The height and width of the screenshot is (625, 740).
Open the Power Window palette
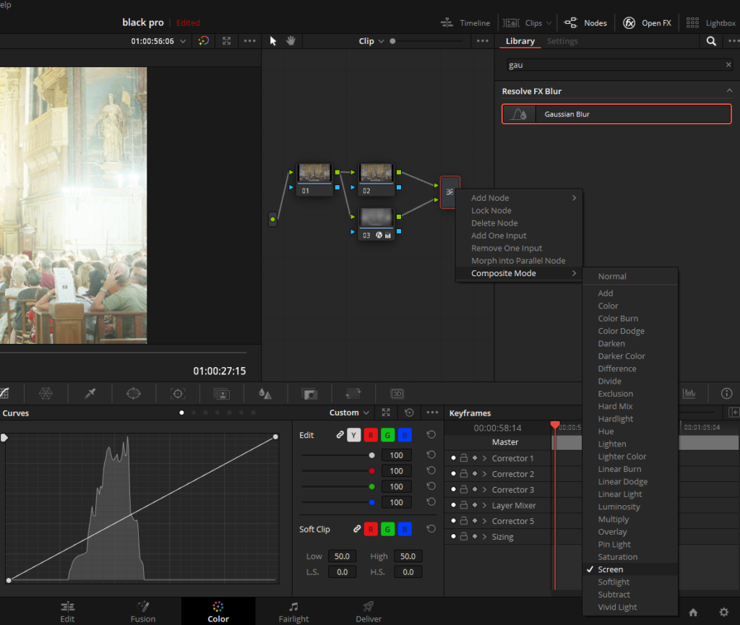[134, 393]
